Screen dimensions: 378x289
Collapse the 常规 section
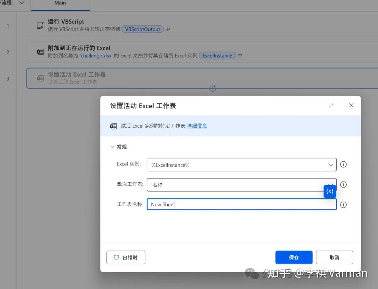tap(112, 147)
